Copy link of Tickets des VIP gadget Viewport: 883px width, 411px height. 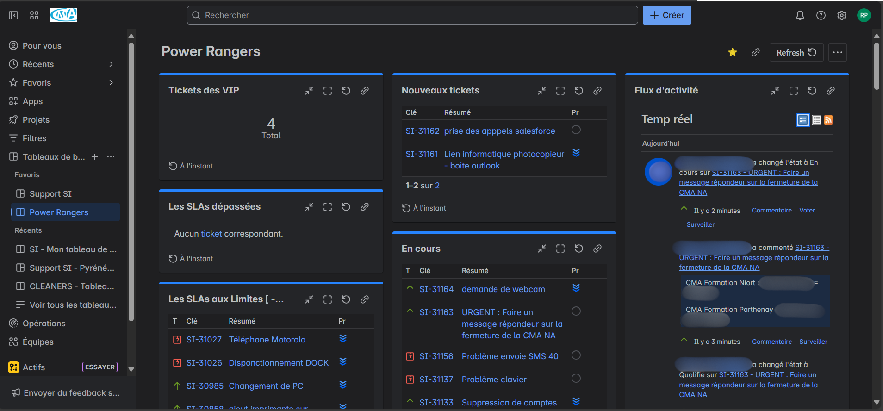(x=365, y=91)
